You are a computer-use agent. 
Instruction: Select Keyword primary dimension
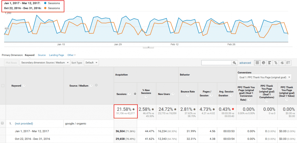30,55
